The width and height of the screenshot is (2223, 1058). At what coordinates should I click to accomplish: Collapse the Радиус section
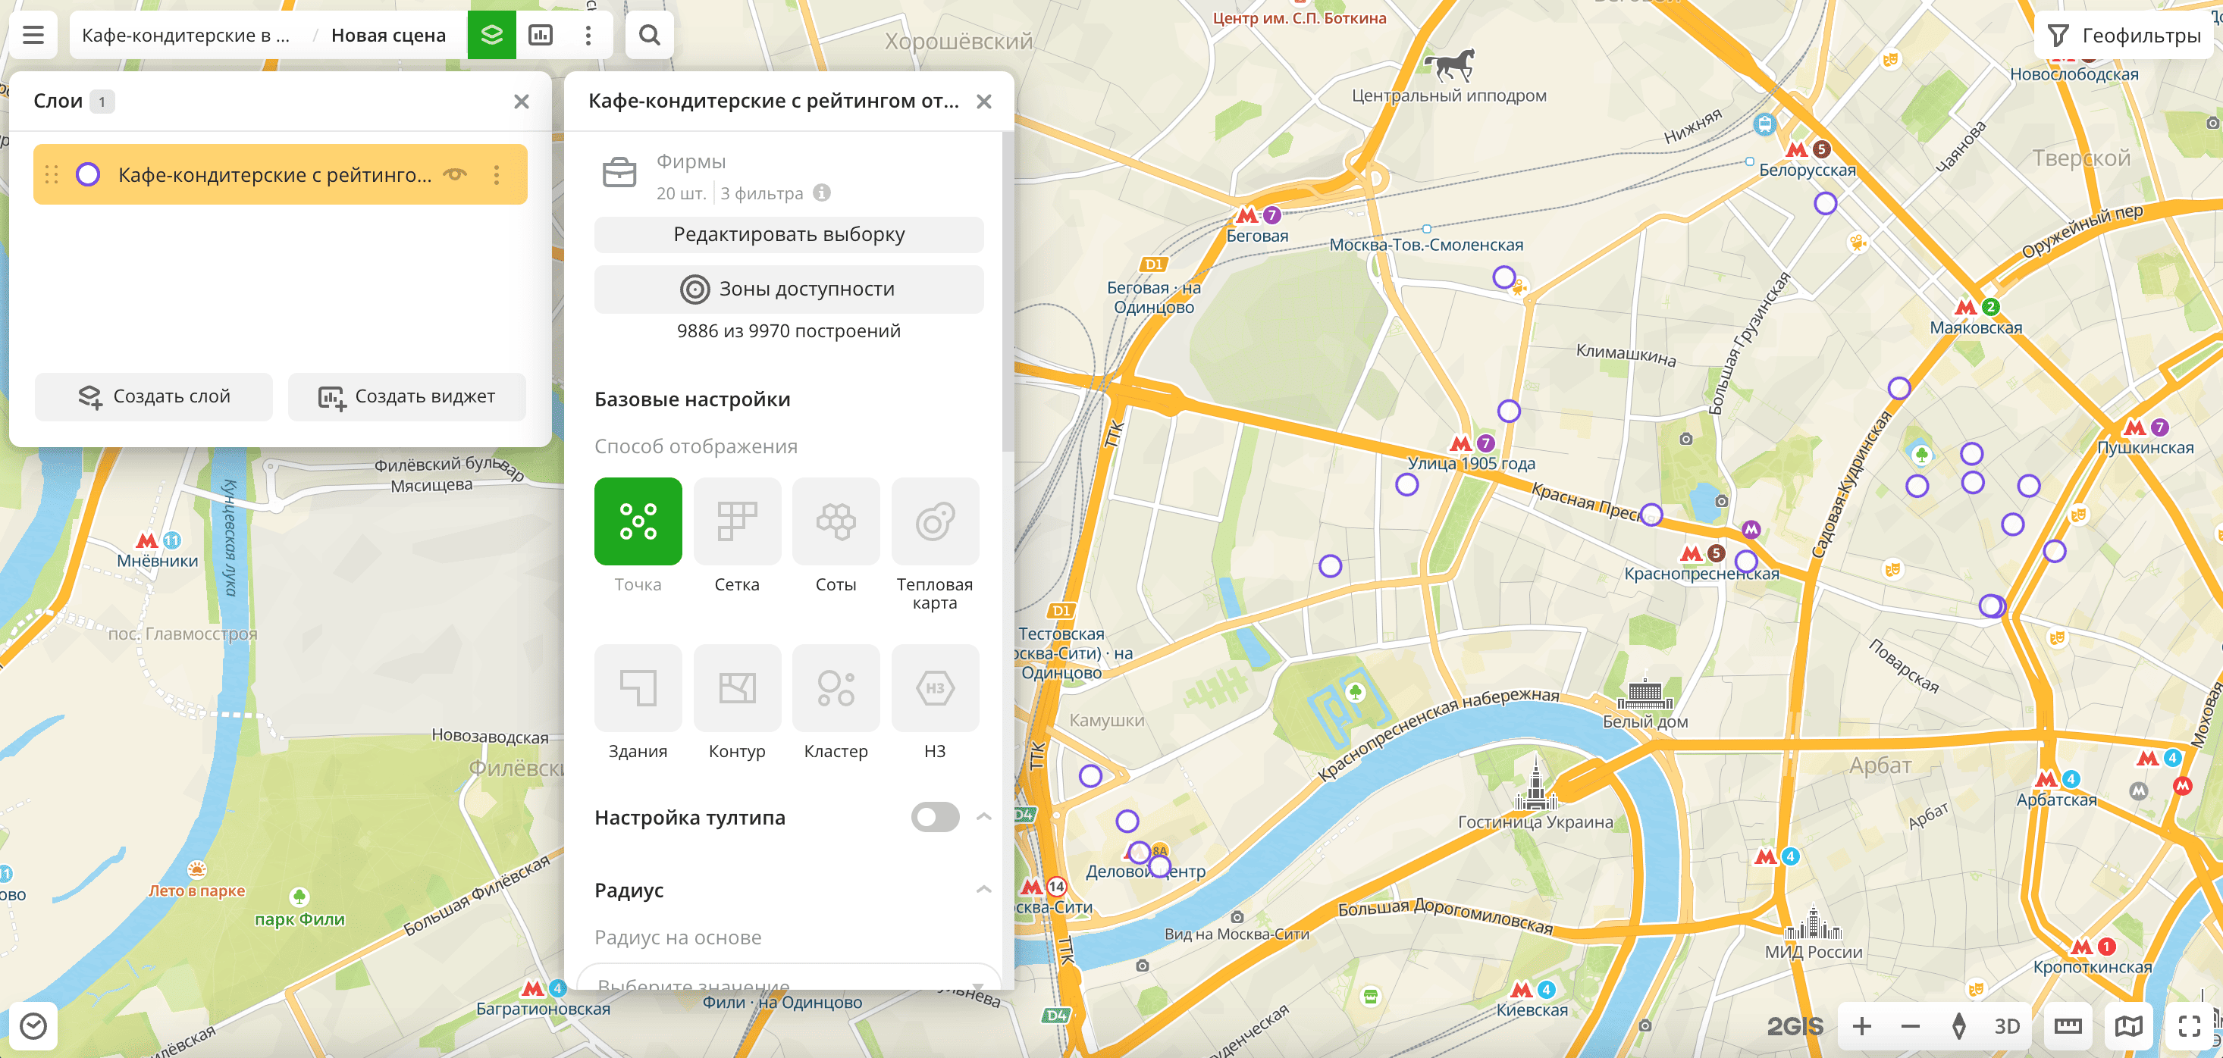tap(983, 889)
